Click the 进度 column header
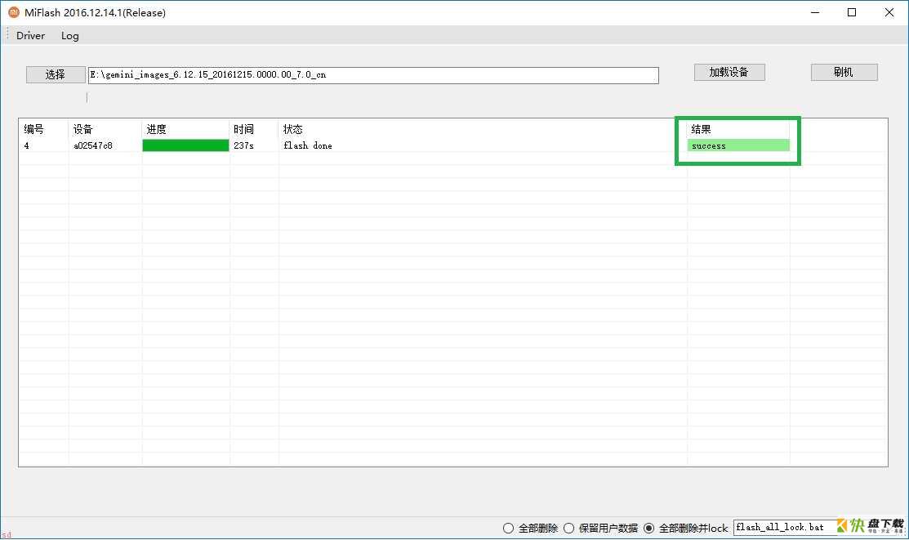Viewport: 909px width, 540px height. tap(157, 129)
